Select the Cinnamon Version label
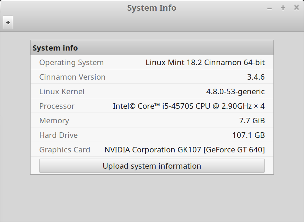 pyautogui.click(x=72, y=77)
